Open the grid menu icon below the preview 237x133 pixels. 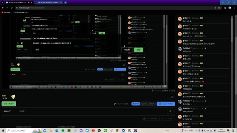point(172,97)
